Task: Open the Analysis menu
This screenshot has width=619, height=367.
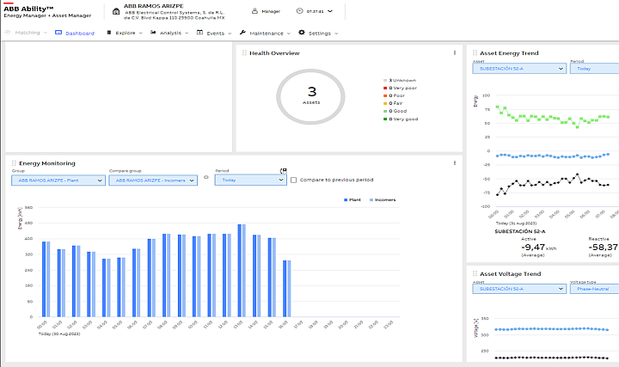Action: [169, 33]
